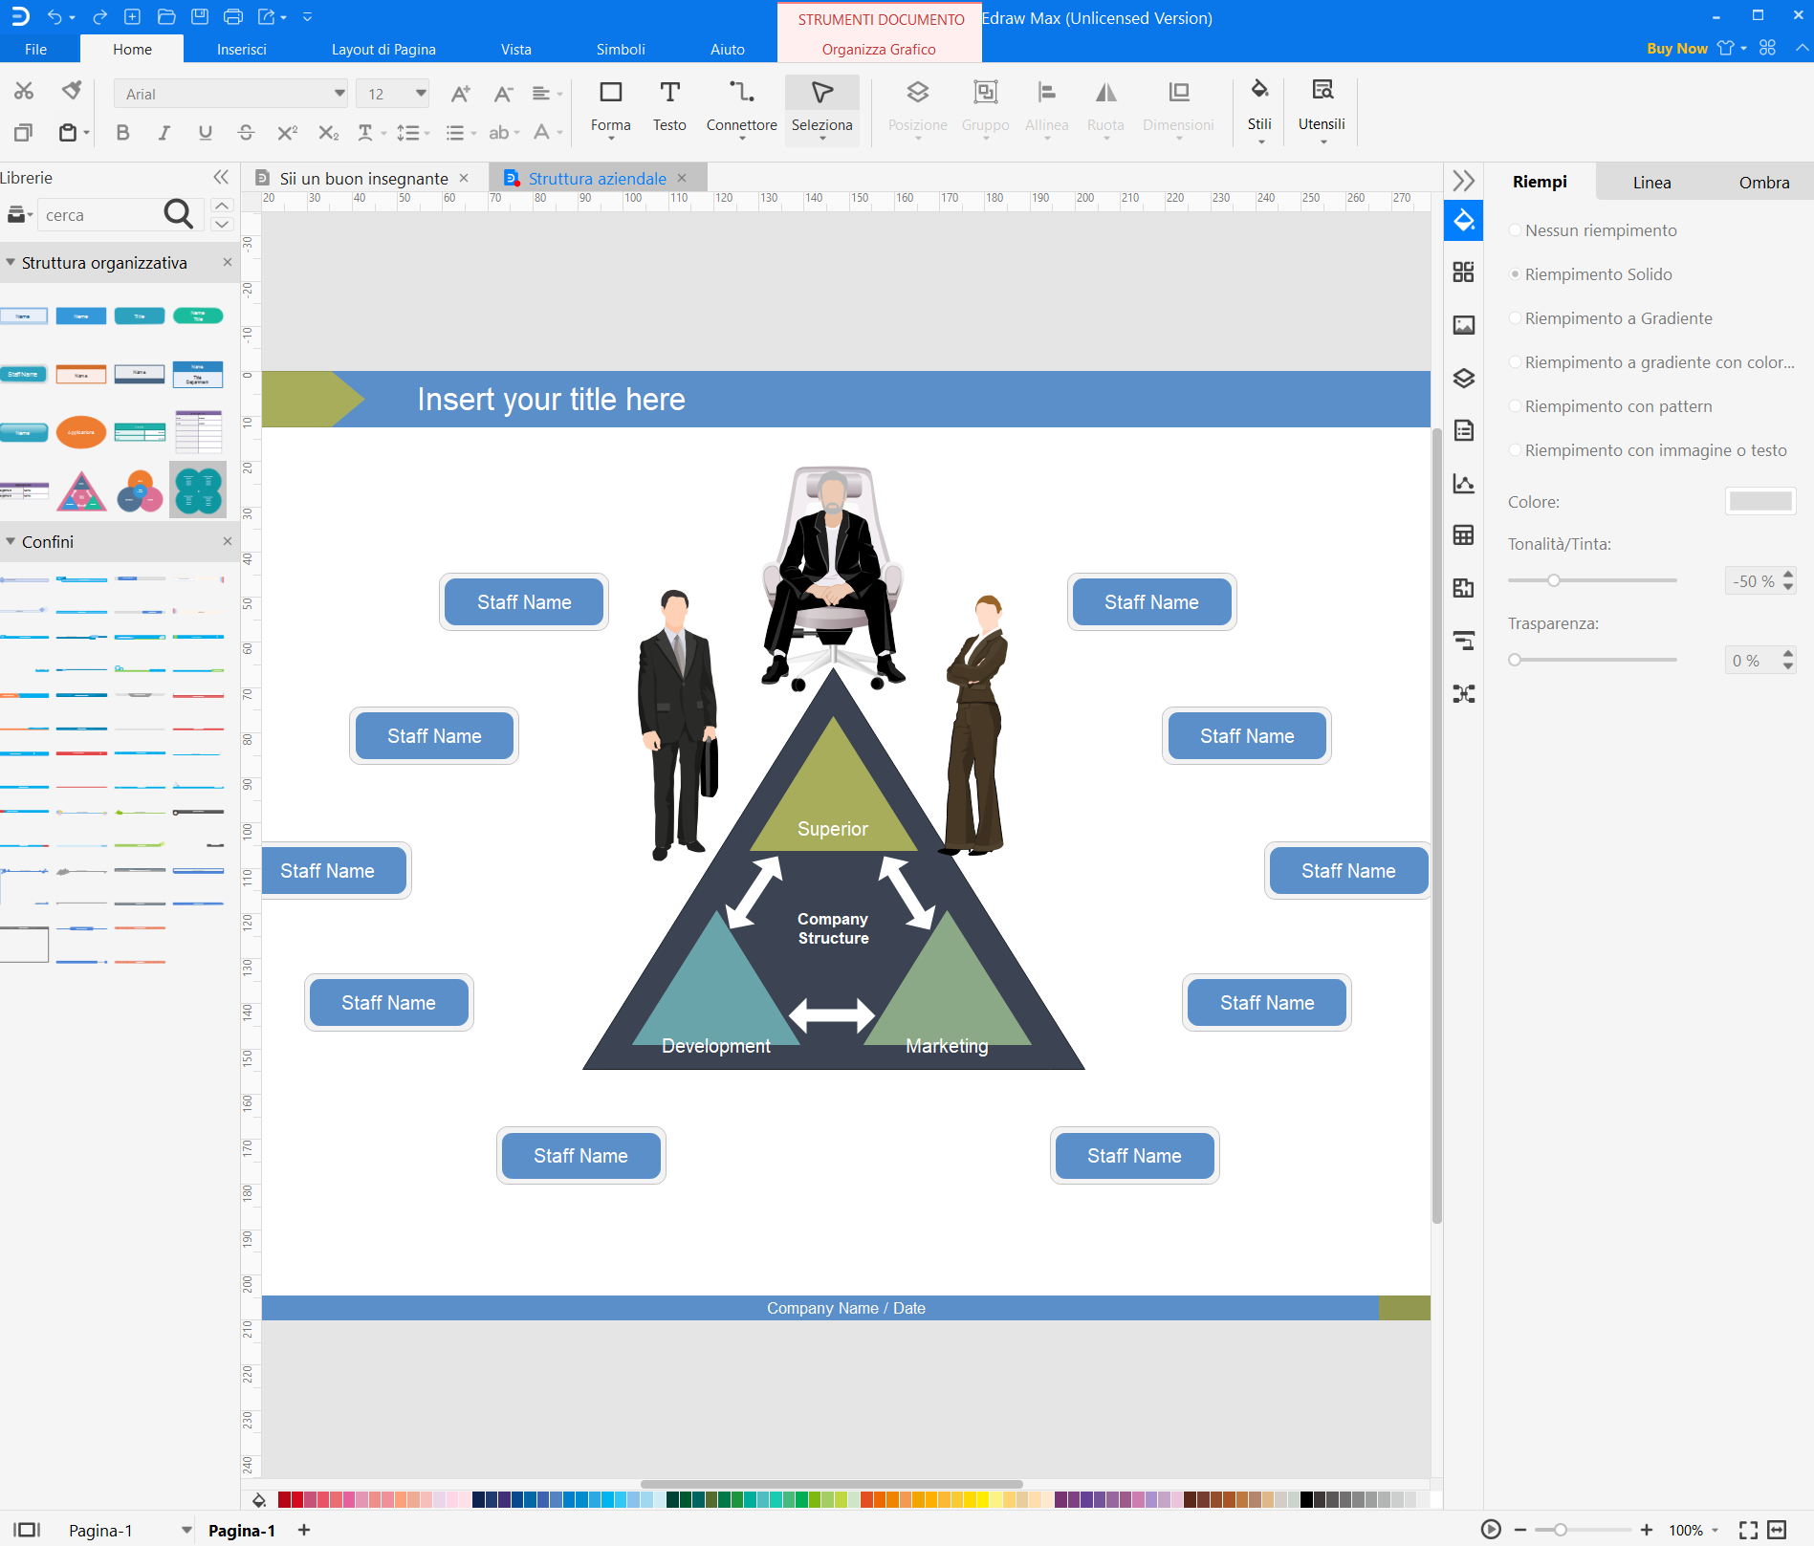
Task: Select Riempimento con pattern option
Action: [x=1515, y=406]
